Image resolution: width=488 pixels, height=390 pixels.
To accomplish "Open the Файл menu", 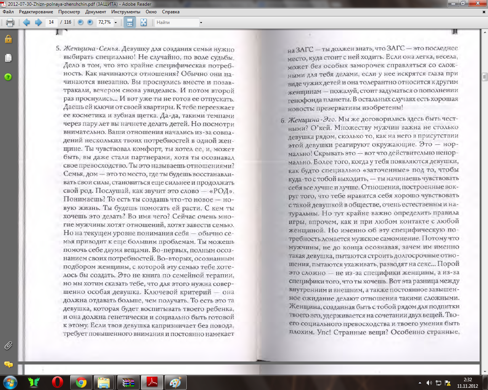I will tap(8, 12).
